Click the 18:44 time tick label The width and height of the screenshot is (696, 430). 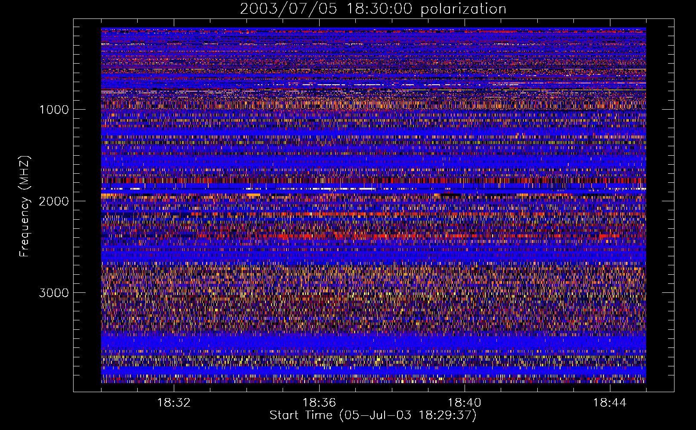click(x=610, y=403)
